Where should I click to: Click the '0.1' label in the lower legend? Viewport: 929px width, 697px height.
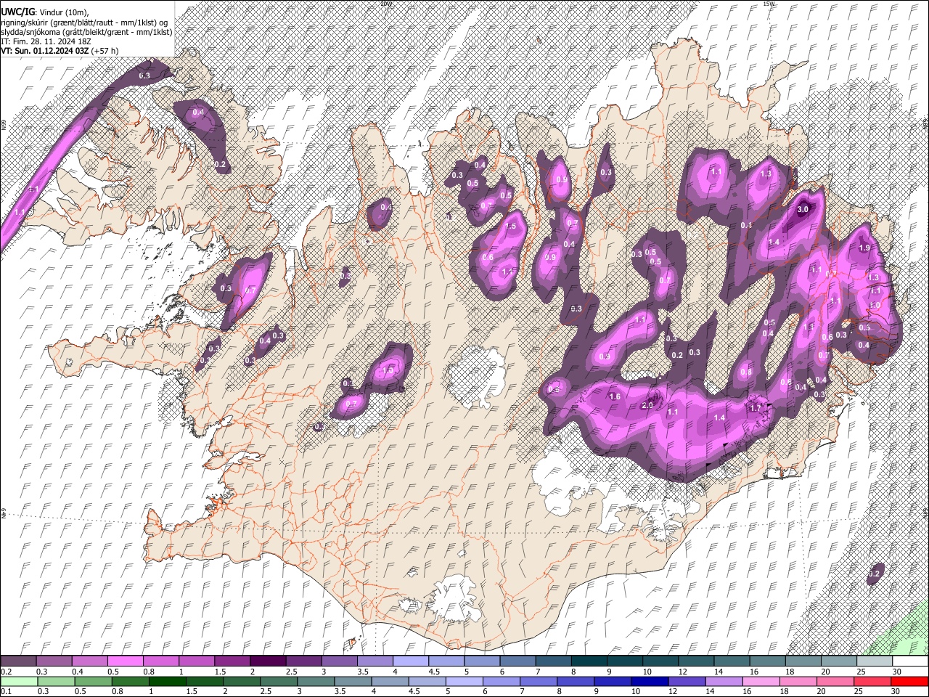coord(4,691)
